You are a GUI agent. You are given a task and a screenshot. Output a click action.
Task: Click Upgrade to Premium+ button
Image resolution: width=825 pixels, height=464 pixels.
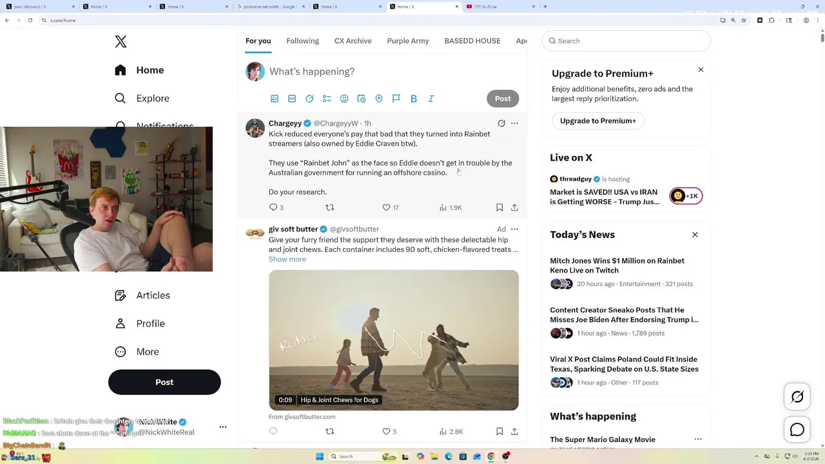pos(598,121)
